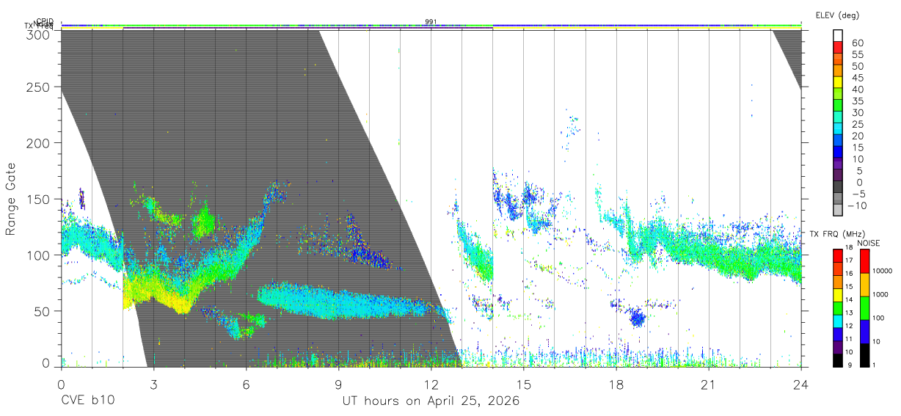The width and height of the screenshot is (901, 416).
Task: Click the '100' range gate axis label
Action: 37,255
